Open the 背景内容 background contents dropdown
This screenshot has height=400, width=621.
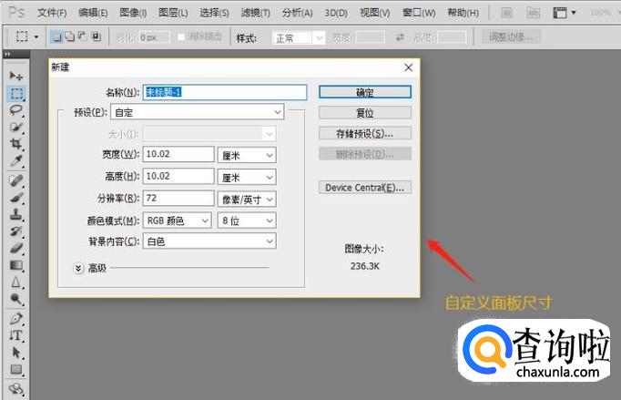click(x=209, y=241)
